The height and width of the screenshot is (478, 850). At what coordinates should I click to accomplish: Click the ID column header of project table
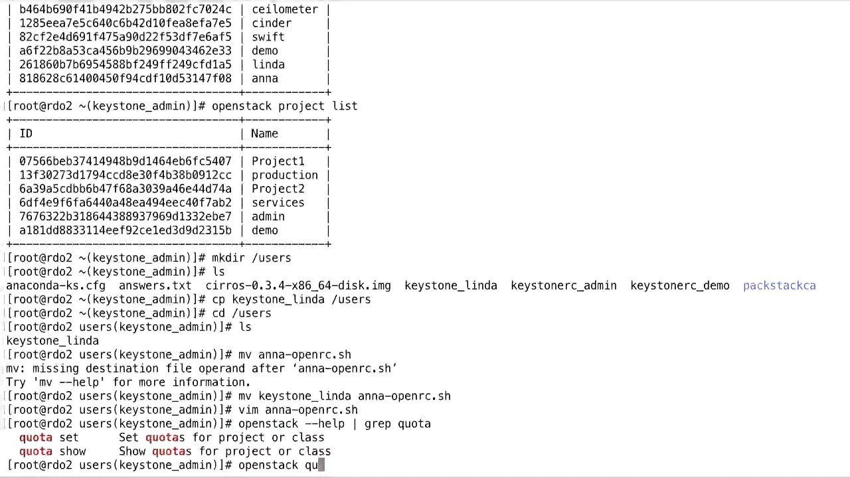pyautogui.click(x=25, y=134)
